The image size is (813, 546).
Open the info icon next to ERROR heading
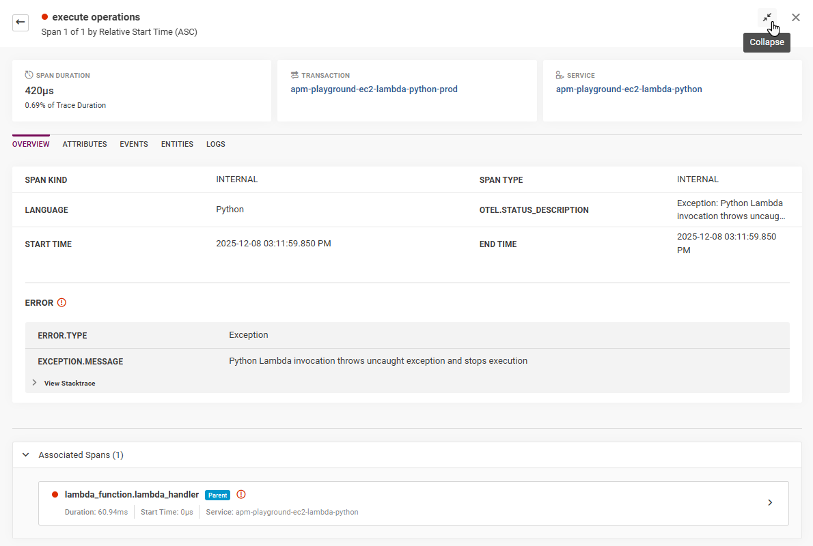(61, 302)
